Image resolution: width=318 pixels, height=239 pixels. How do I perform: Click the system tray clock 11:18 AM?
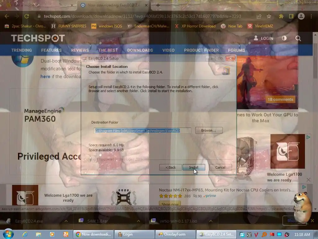pos(302,235)
